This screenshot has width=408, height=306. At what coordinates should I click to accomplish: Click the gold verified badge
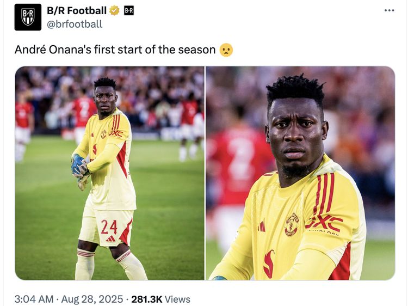114,11
